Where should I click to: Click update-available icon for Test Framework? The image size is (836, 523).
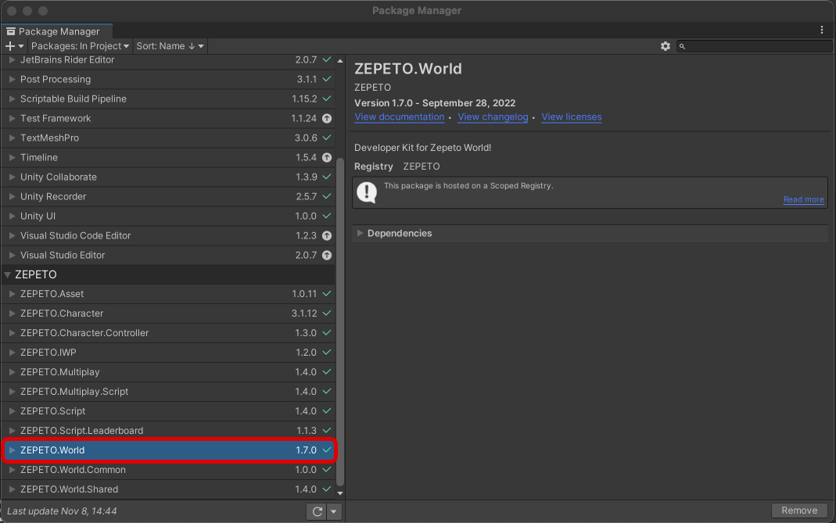(x=327, y=118)
